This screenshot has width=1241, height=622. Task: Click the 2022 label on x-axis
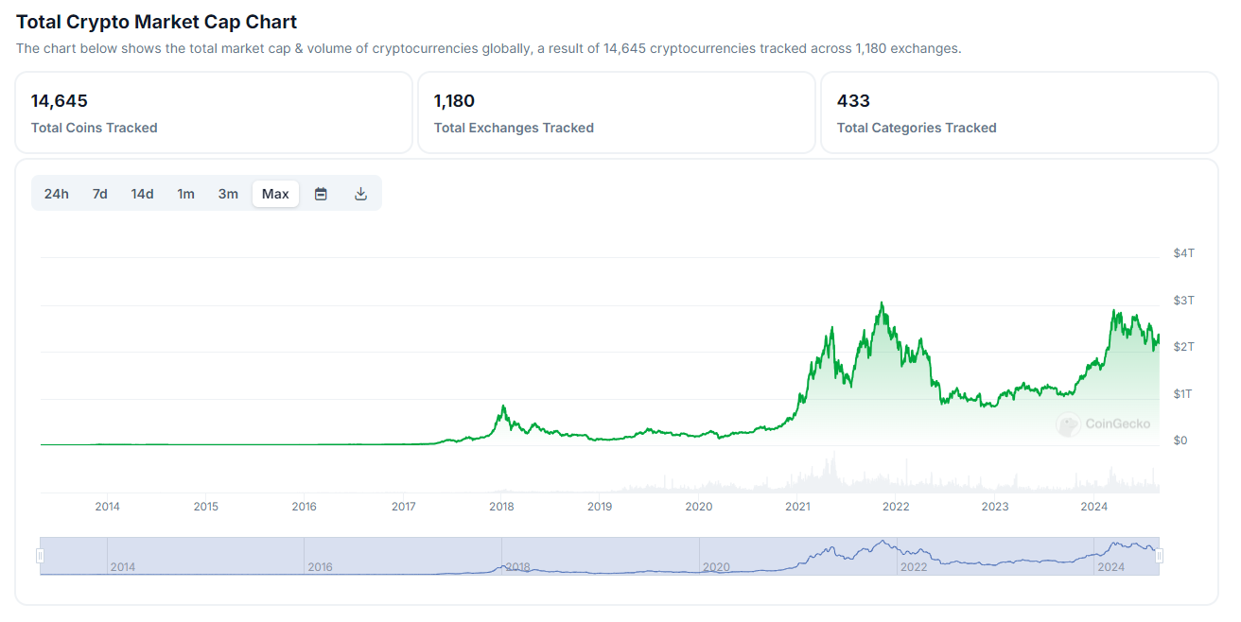point(896,507)
